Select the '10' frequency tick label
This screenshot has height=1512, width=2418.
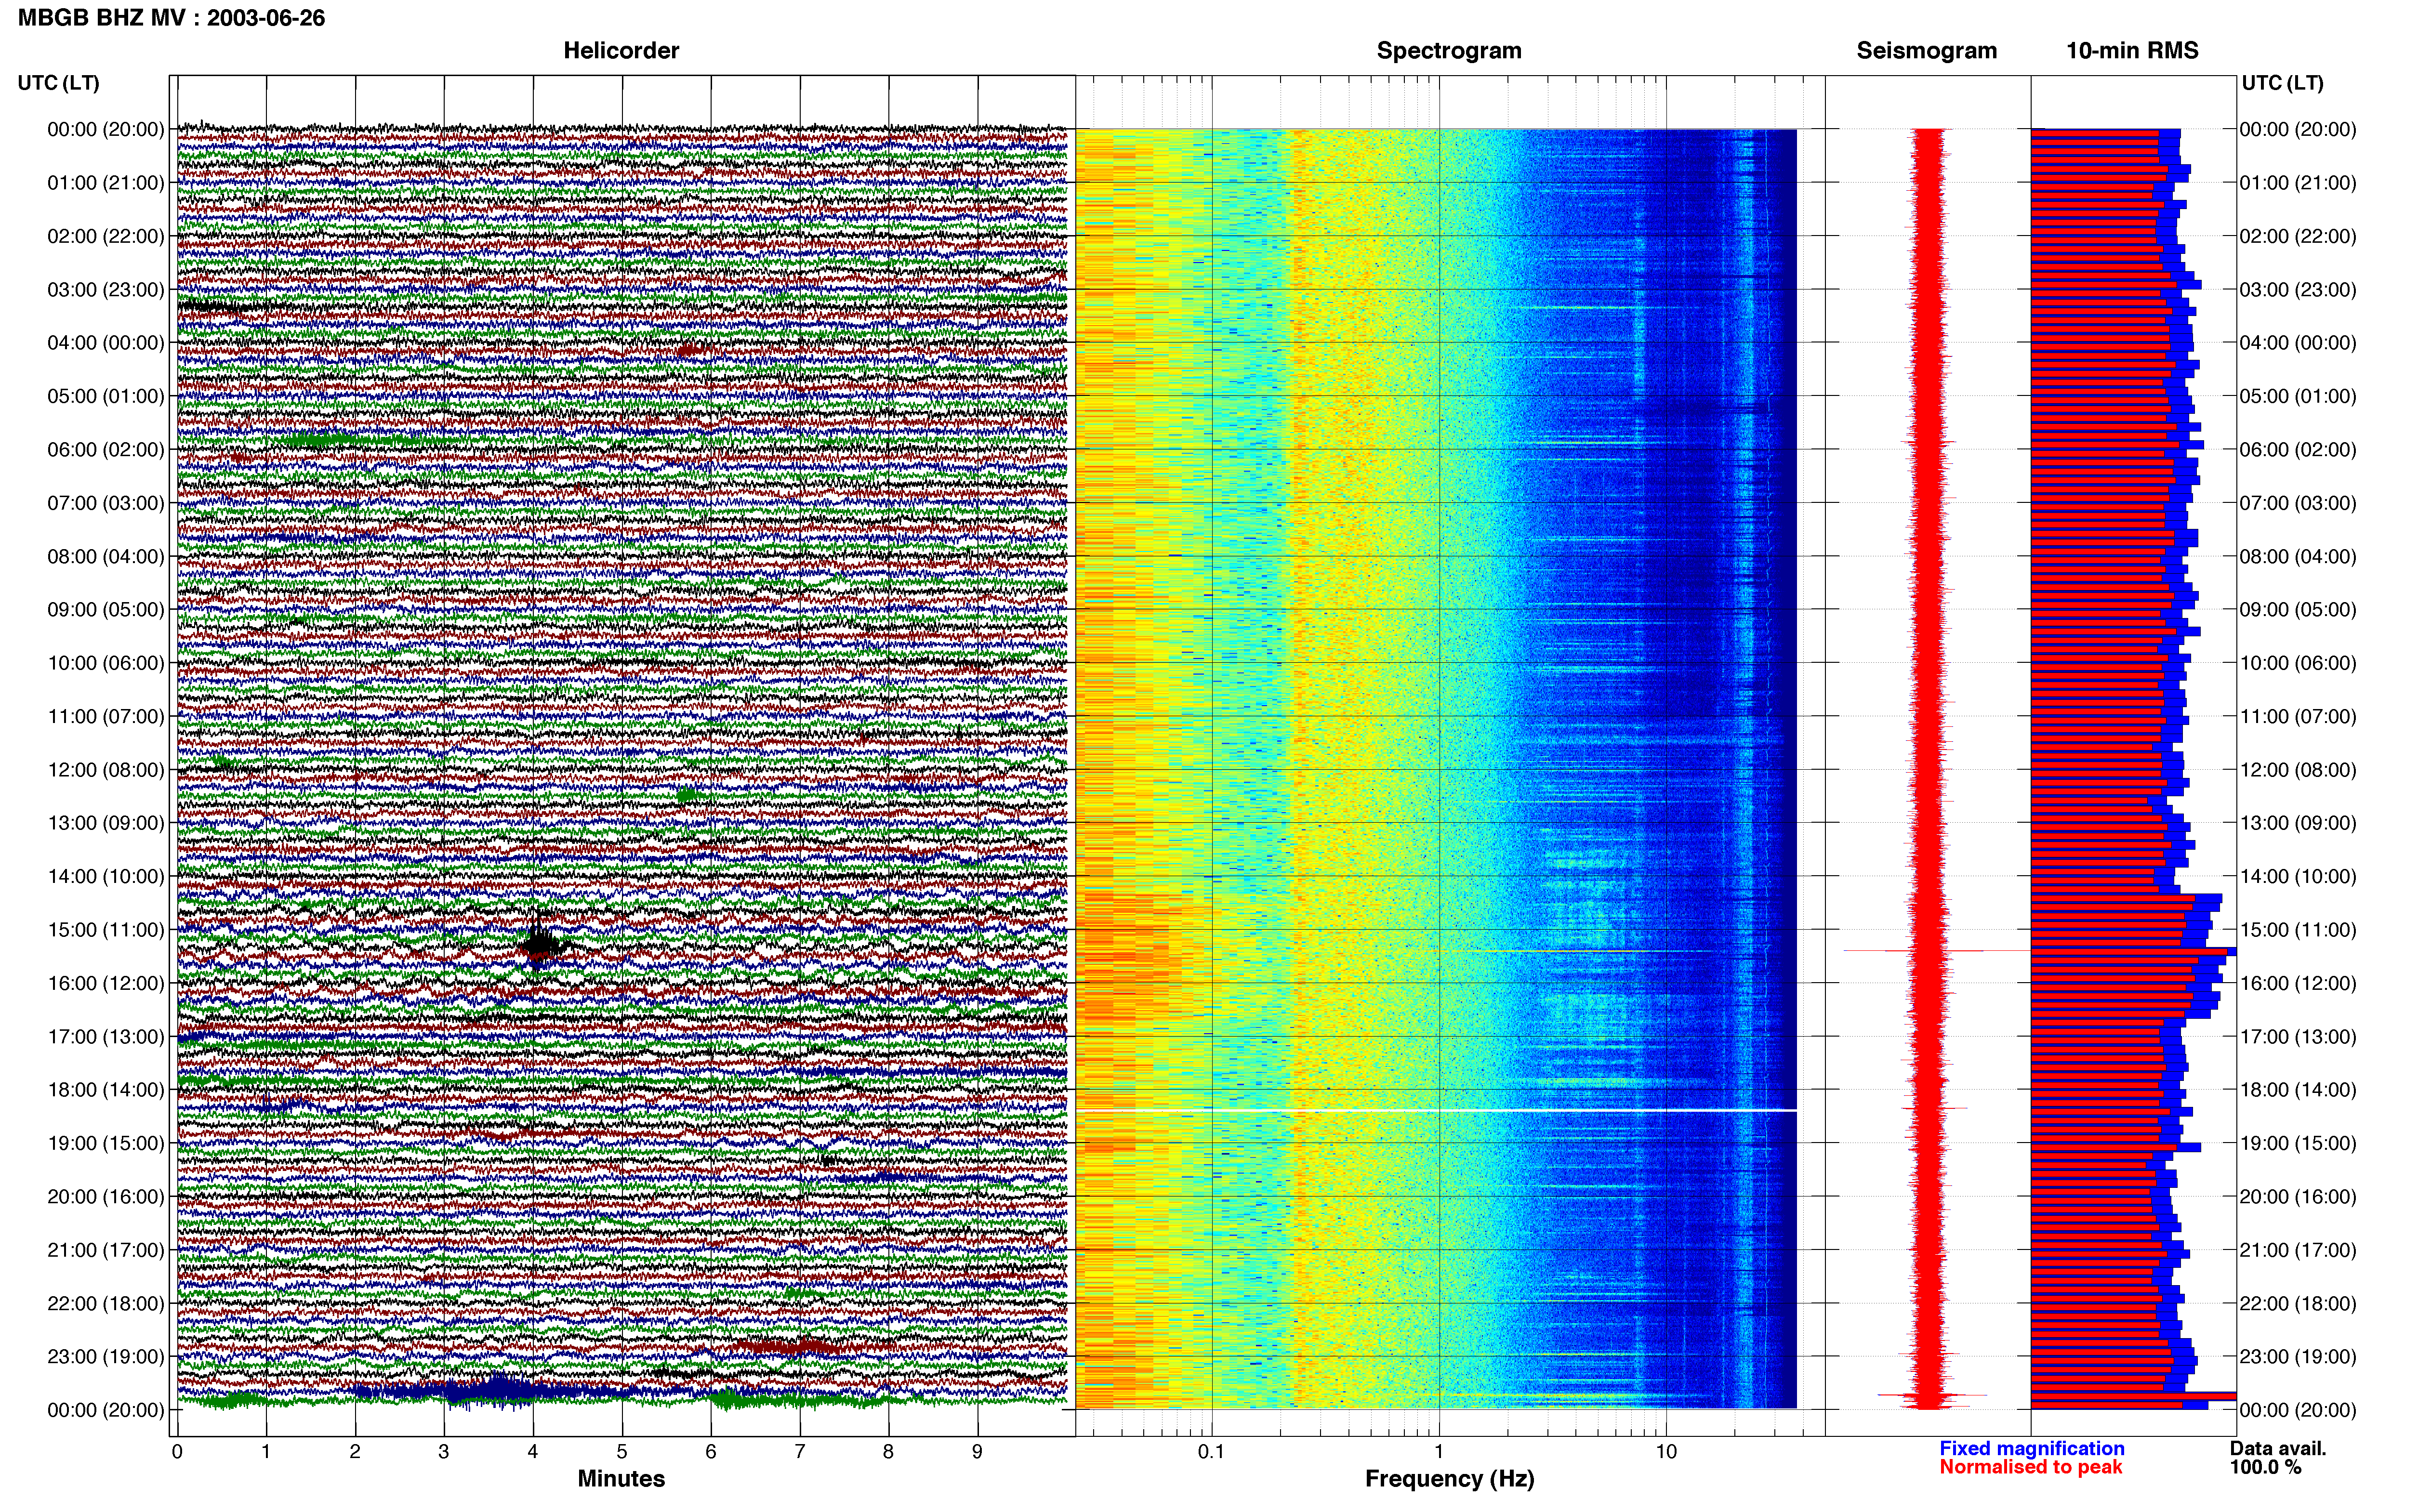1666,1452
